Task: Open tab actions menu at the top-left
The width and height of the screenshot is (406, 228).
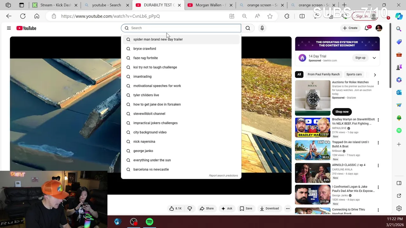Action: [x=22, y=5]
